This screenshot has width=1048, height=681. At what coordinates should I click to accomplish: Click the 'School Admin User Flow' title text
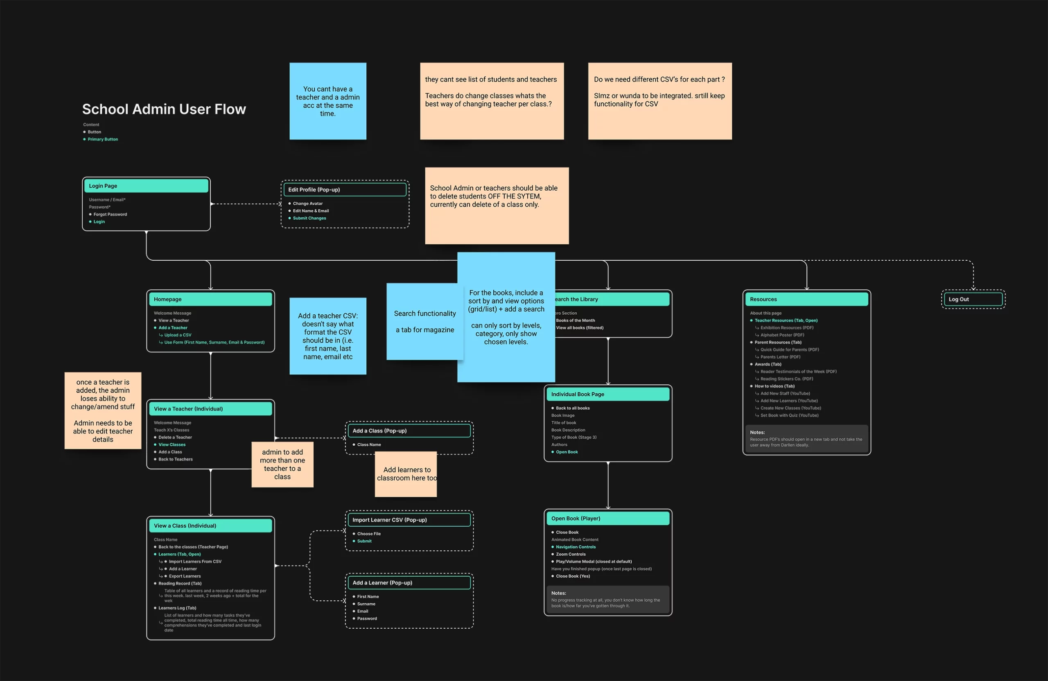coord(164,109)
